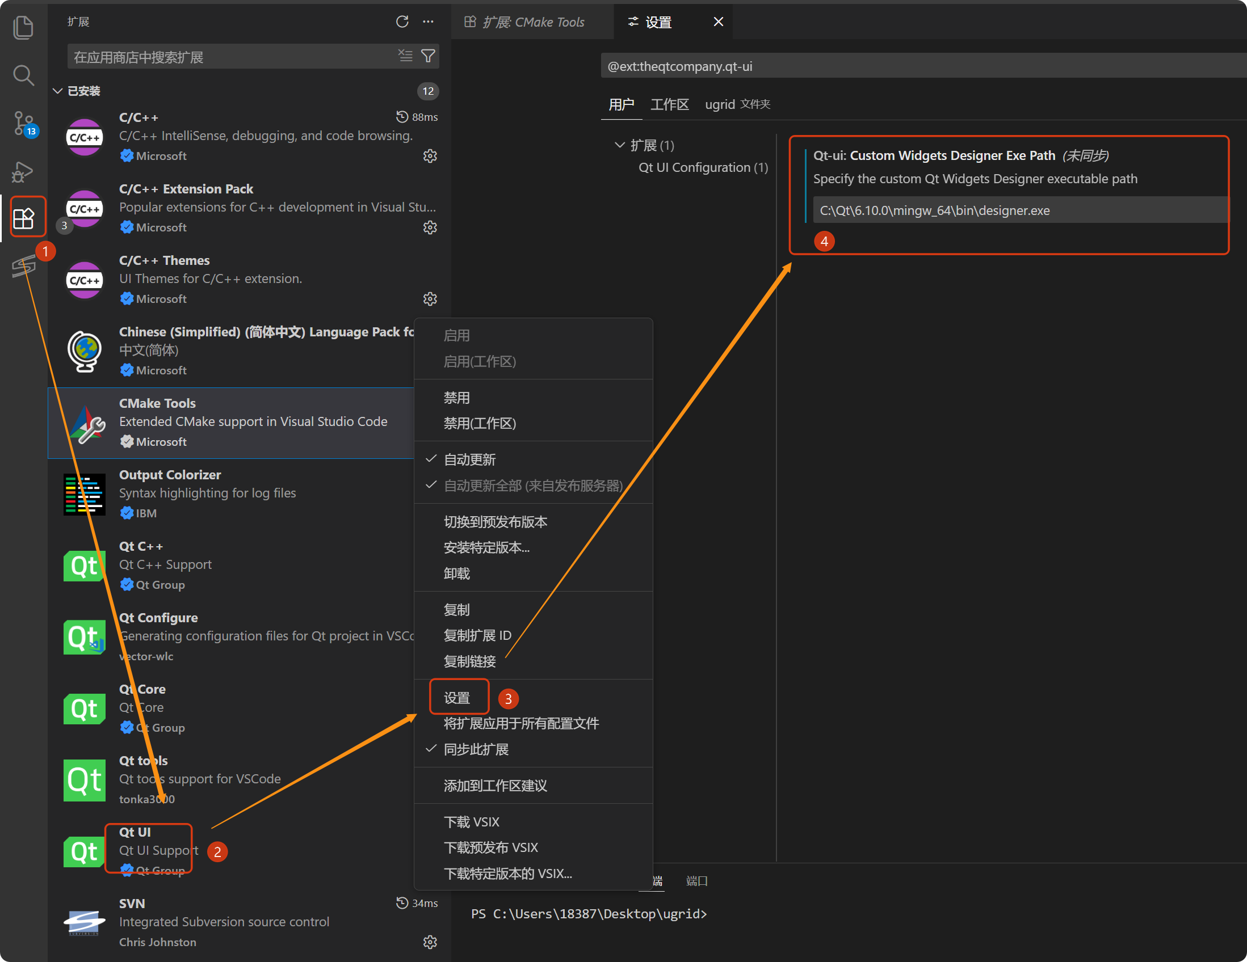Toggle the 同步此扩展 checked option
Viewport: 1247px width, 962px height.
pyautogui.click(x=476, y=749)
